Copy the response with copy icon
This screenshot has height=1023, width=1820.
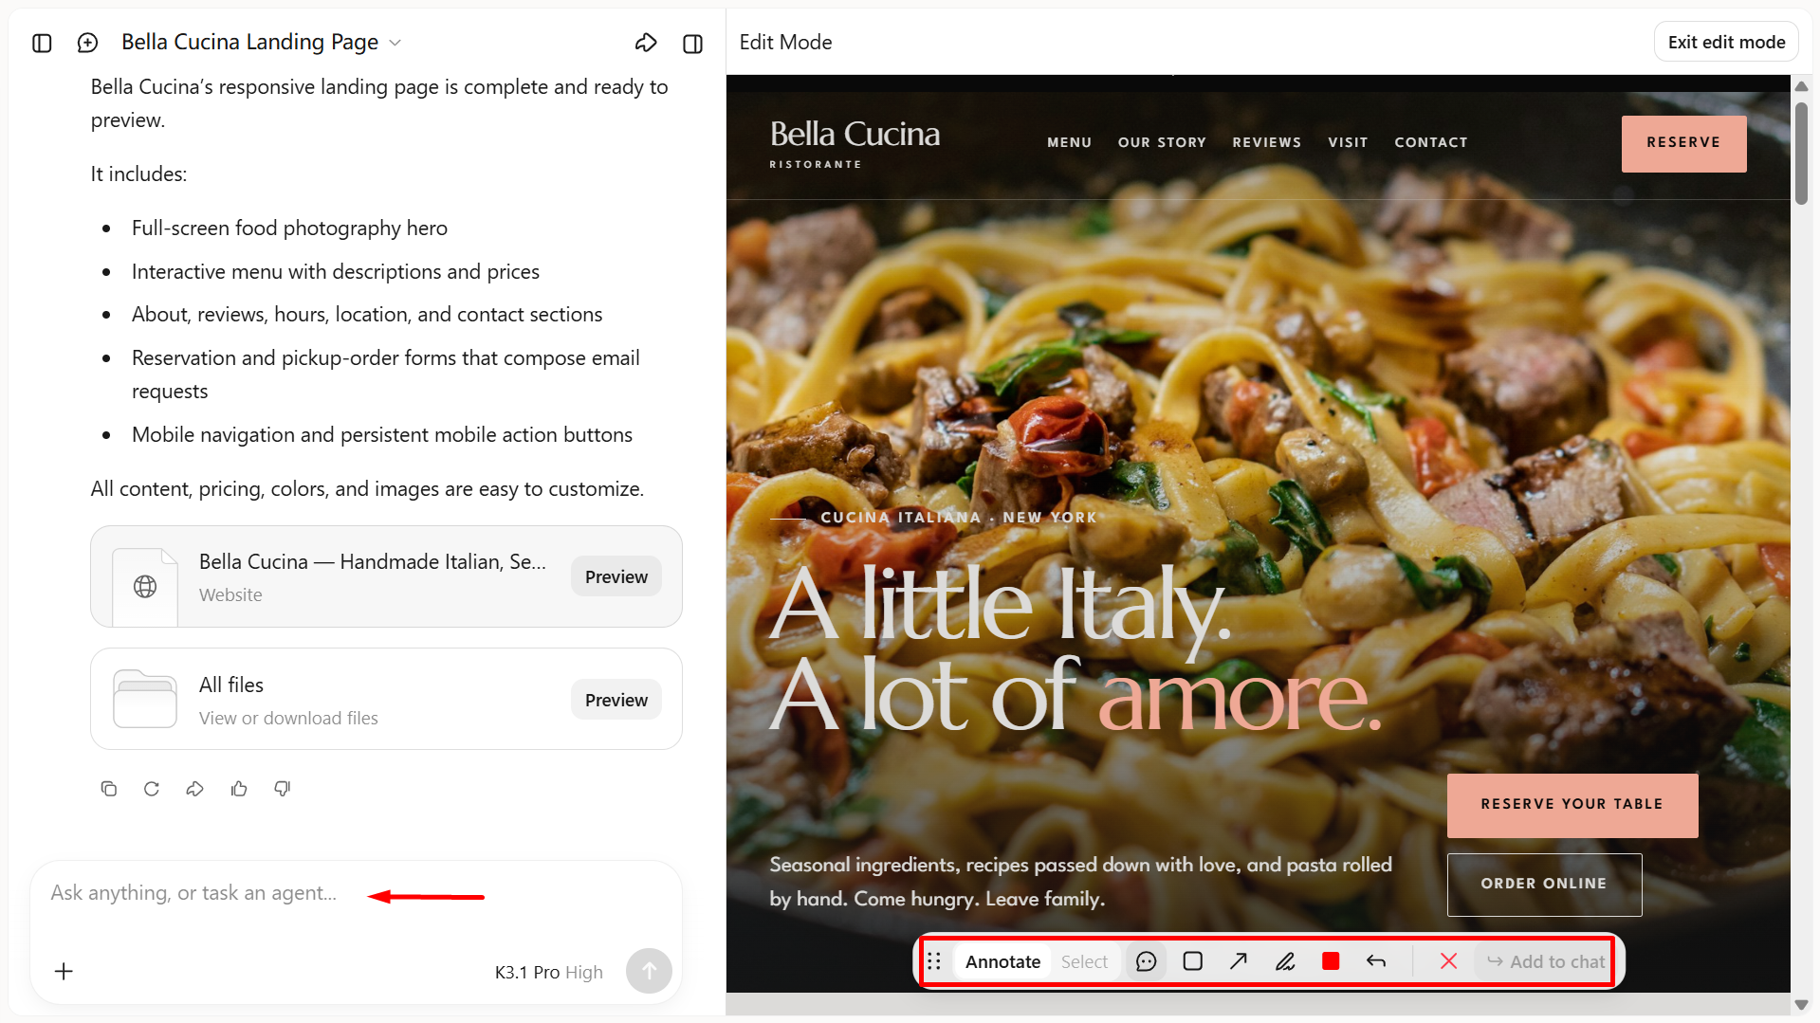point(109,789)
